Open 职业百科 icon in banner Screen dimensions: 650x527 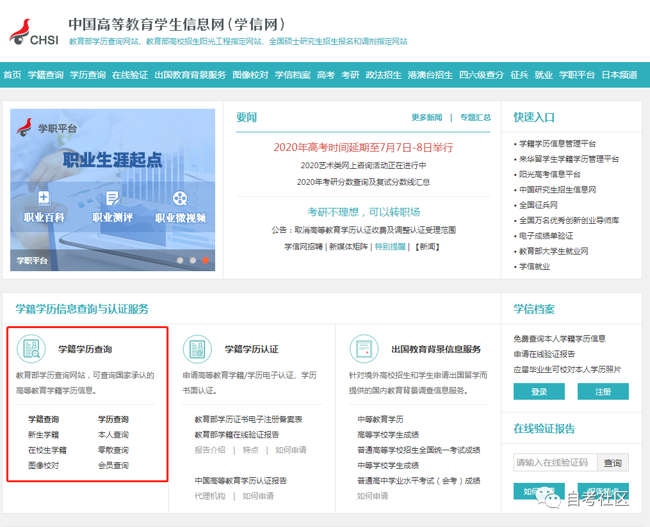44,199
